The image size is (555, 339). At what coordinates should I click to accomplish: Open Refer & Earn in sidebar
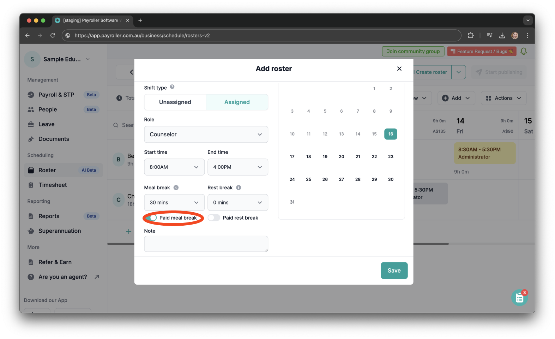coord(64,262)
